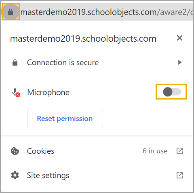
Task: Click the masterdemo2019 domain in the address bar
Action: tap(53, 12)
